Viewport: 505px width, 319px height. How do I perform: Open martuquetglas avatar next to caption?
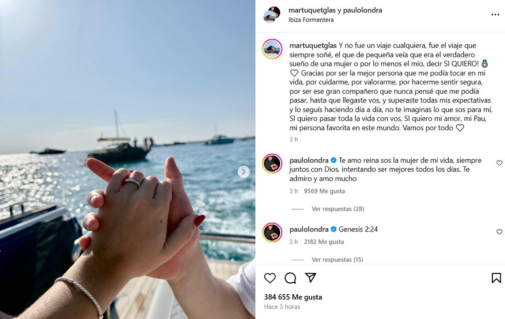(272, 49)
